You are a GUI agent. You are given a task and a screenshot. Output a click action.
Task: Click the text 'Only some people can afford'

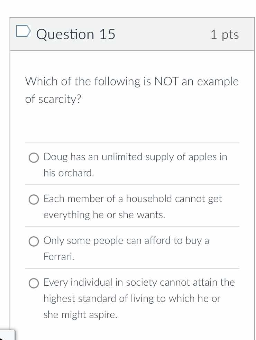pyautogui.click(x=126, y=240)
